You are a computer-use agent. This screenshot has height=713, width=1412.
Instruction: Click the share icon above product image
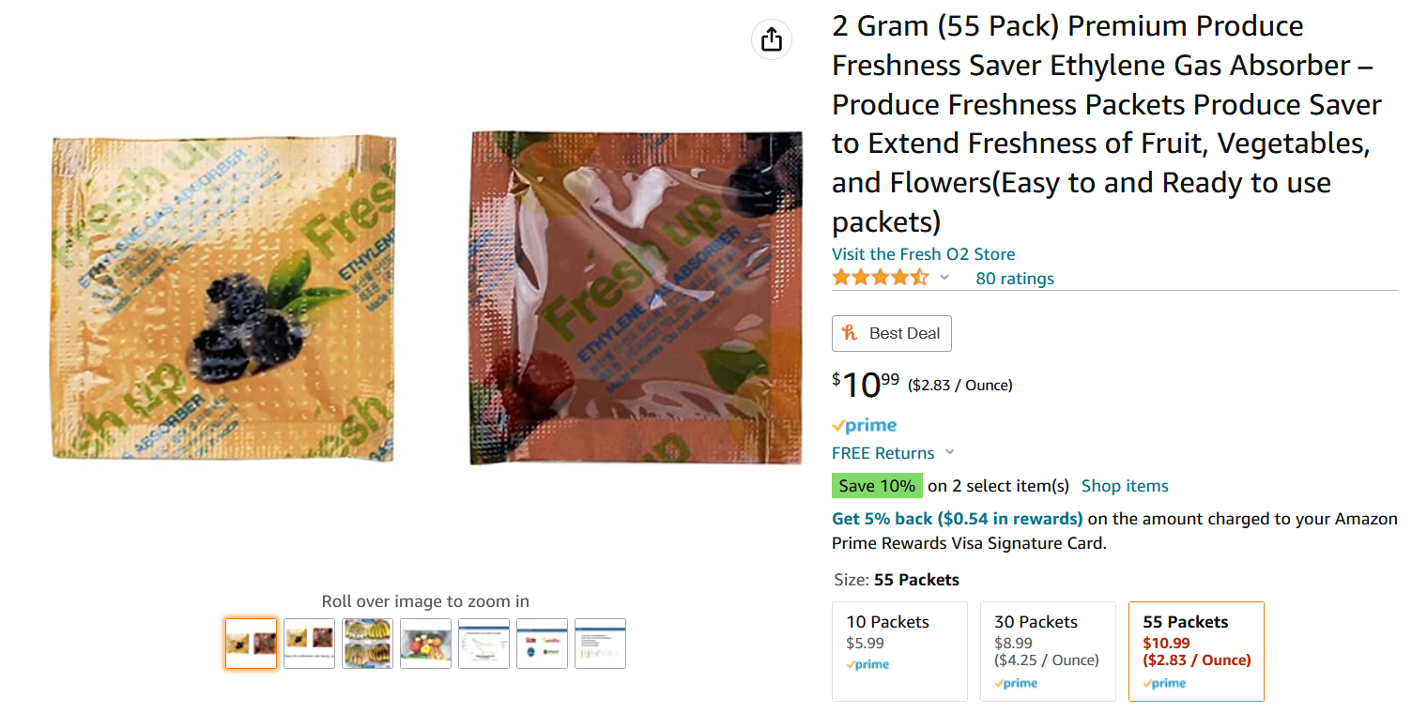(772, 39)
